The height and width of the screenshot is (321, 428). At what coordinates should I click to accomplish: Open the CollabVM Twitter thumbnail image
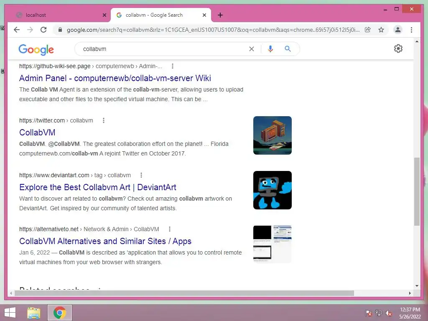273,135
